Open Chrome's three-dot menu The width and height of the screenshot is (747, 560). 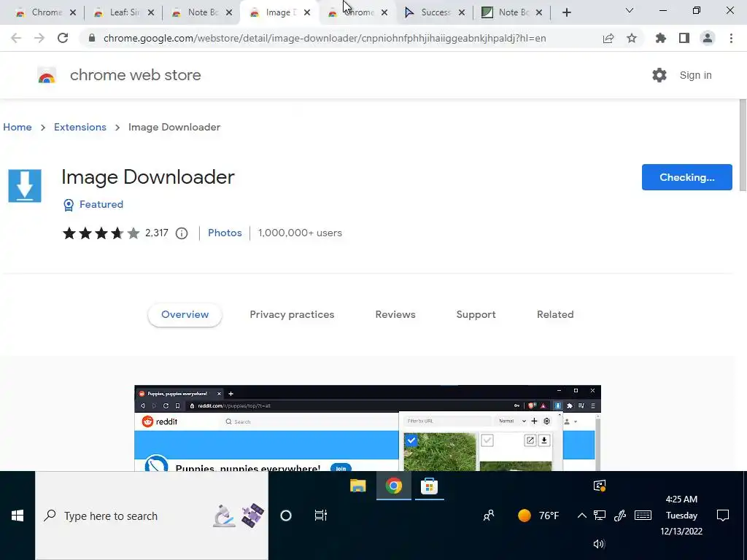731,38
